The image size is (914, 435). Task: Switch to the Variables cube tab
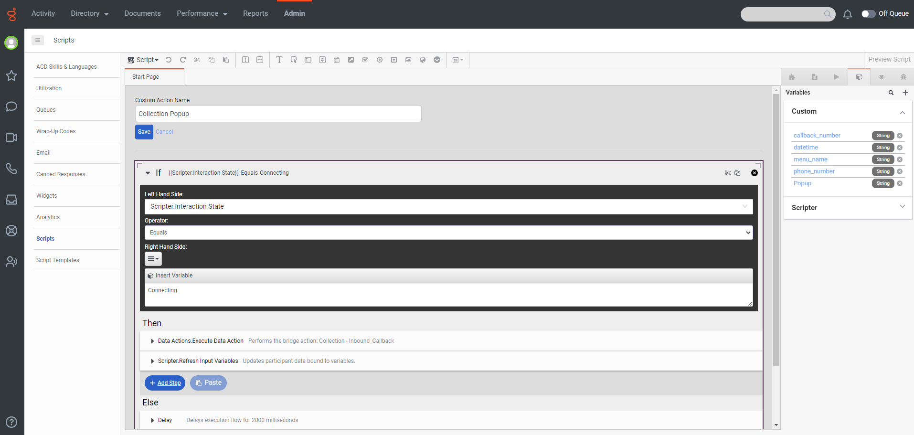[859, 77]
